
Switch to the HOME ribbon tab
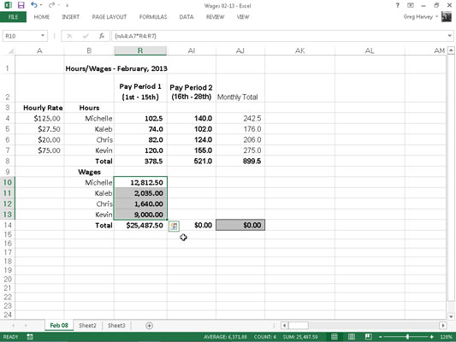[x=42, y=17]
